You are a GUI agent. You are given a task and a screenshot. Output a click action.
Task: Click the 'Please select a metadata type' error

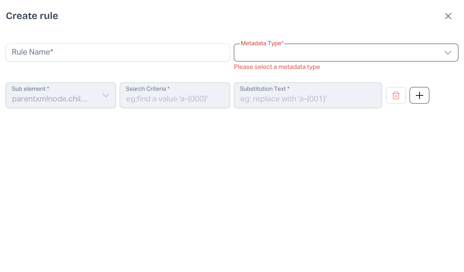point(277,67)
